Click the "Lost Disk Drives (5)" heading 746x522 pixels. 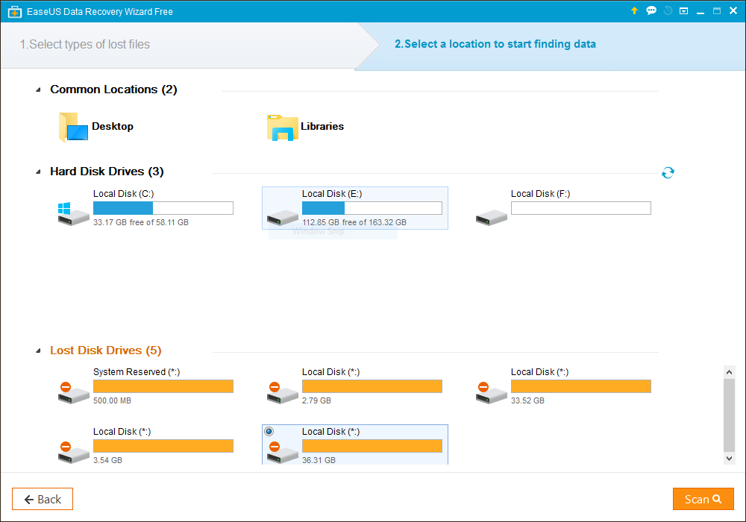[x=106, y=350]
